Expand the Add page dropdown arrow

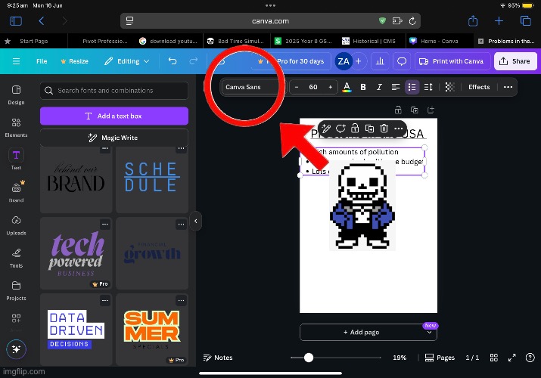(x=430, y=333)
